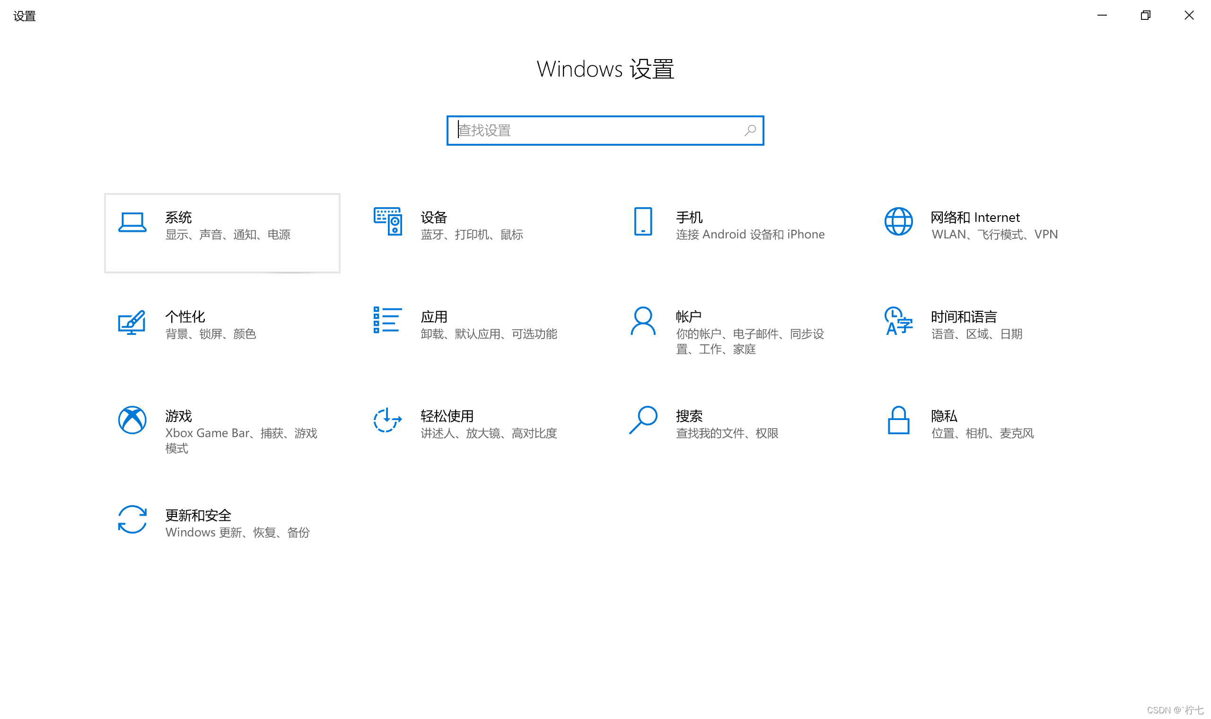Screen dimensions: 1211x719
Task: Click the Apps (应用) list icon
Action: click(x=387, y=320)
